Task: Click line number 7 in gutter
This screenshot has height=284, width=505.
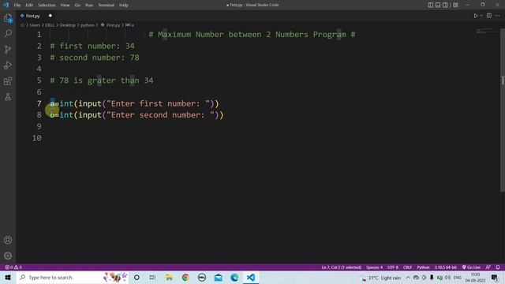Action: click(39, 103)
